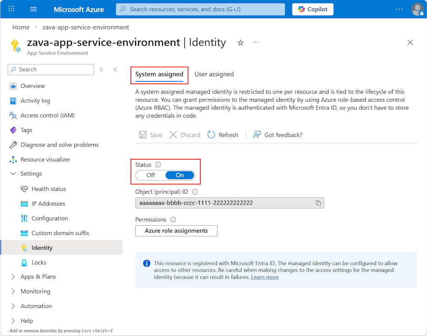Refresh the identity settings
This screenshot has height=336, width=427.
pos(223,135)
